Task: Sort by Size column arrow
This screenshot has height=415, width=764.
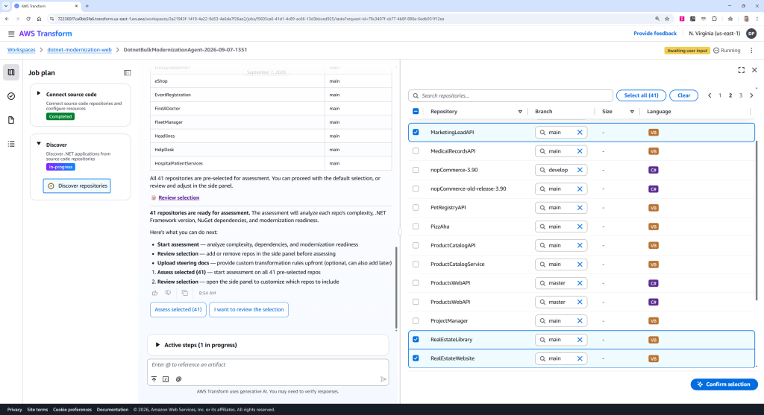Action: tap(632, 112)
